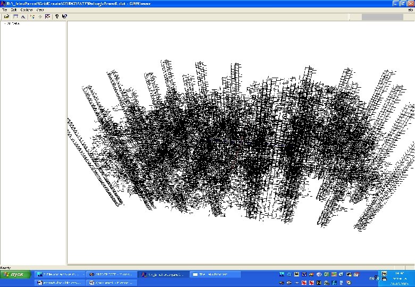
Task: Open the Edit menu
Action: click(x=14, y=10)
